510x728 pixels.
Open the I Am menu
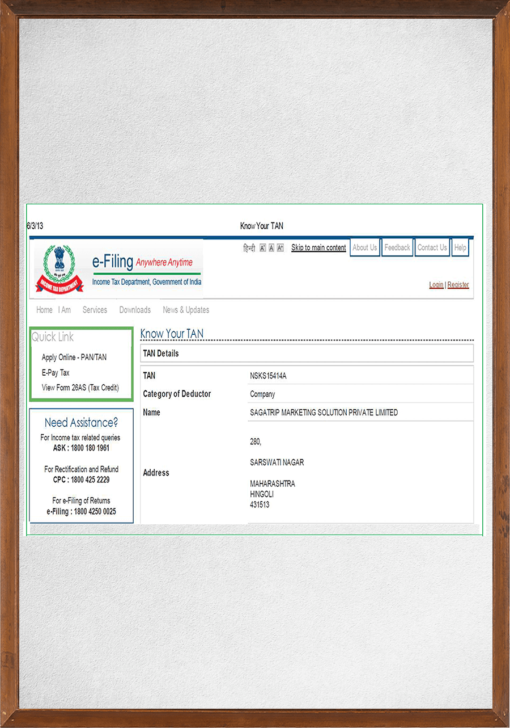point(65,310)
